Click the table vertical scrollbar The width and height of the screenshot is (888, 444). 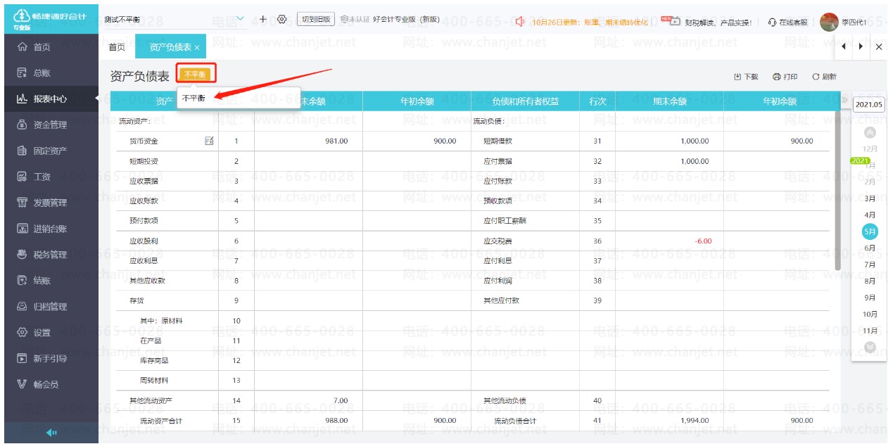point(837,190)
